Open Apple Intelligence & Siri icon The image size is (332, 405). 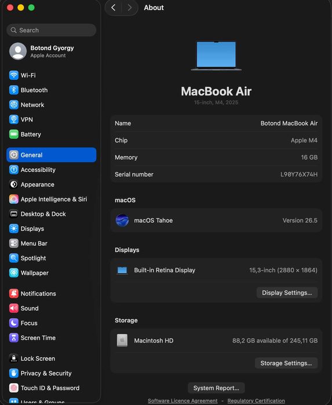pyautogui.click(x=14, y=199)
